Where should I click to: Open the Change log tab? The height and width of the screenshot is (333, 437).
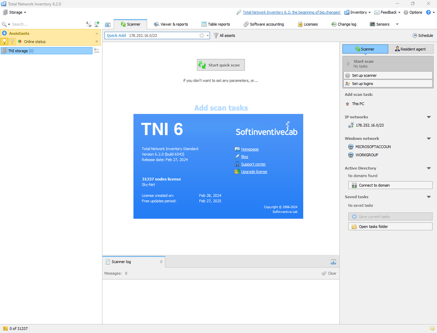344,24
